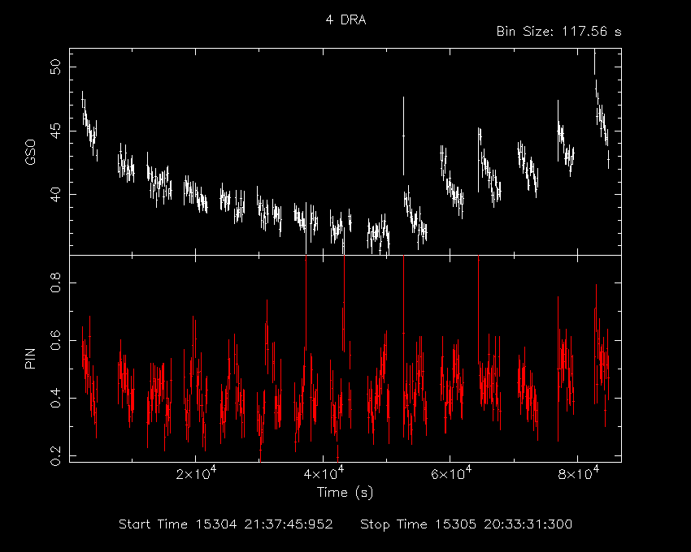Click the 'PIN' y-axis label
This screenshot has height=552, width=691.
(30, 359)
